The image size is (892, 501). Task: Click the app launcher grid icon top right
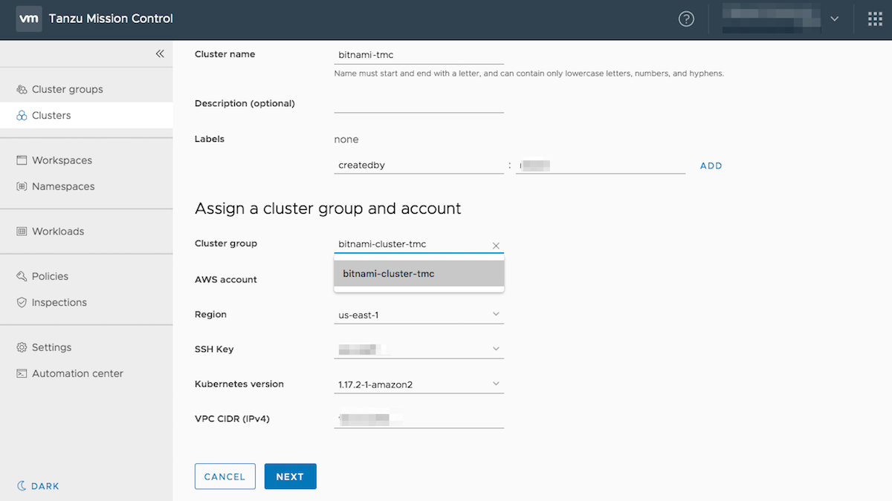pyautogui.click(x=875, y=19)
